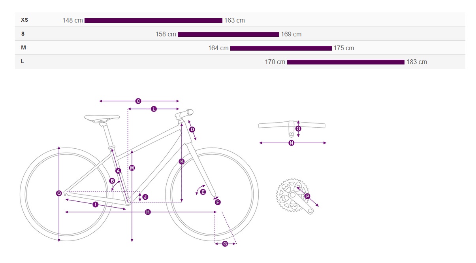
Task: Select the P crank length marker
Action: (x=307, y=196)
